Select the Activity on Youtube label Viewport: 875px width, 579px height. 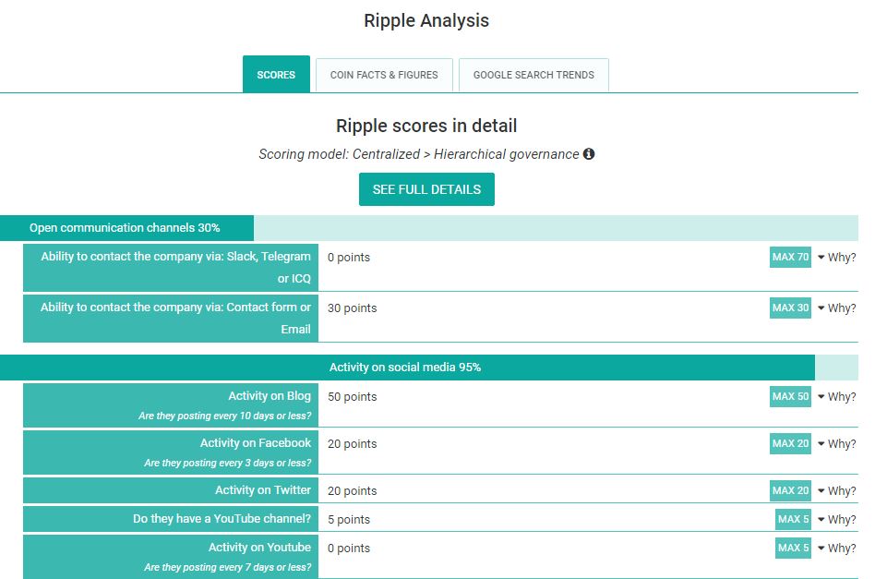[171, 557]
